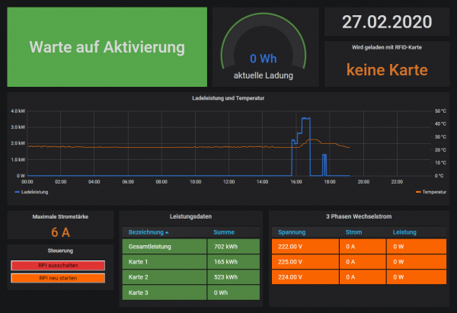The height and width of the screenshot is (313, 457).
Task: Click the 'aktuelle Ladung' gauge showing 0 Wh
Action: click(263, 59)
